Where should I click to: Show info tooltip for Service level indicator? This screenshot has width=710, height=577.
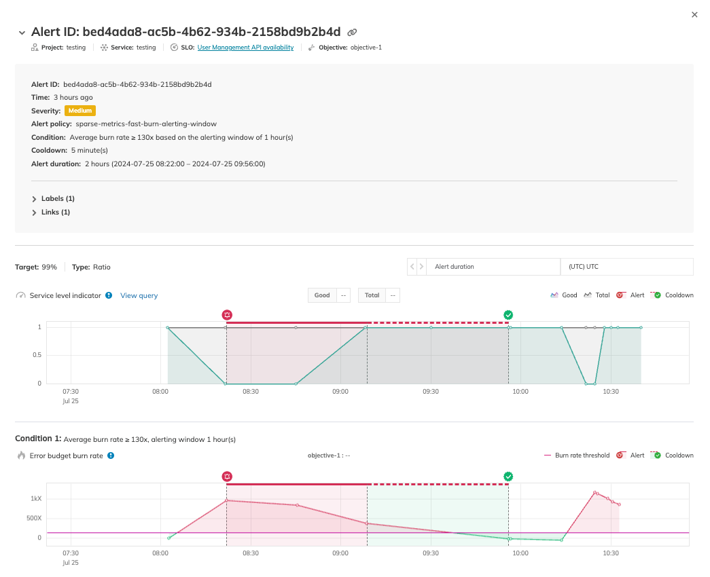109,295
